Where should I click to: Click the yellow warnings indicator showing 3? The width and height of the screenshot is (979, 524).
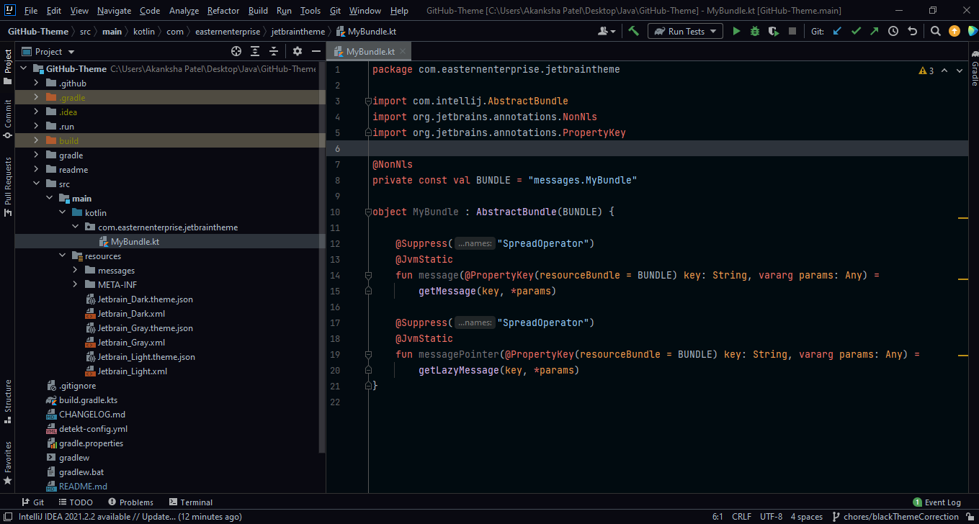pyautogui.click(x=926, y=71)
